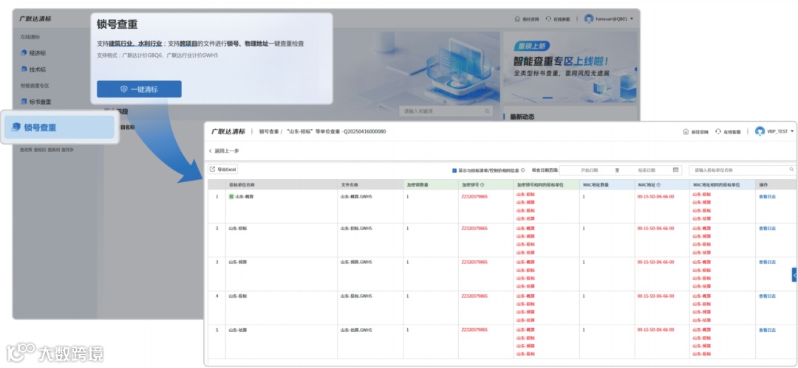Click the 请输入投标单位名称 search box
Image resolution: width=798 pixels, height=368 pixels.
(x=742, y=170)
